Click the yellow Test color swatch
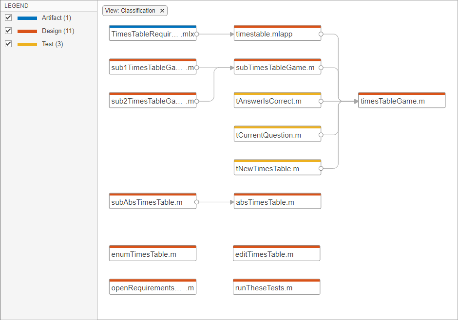Viewport: 458px width, 320px height. tap(27, 44)
